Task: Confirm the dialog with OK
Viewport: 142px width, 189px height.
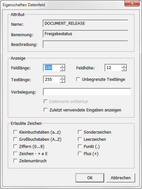Action: click(90, 178)
